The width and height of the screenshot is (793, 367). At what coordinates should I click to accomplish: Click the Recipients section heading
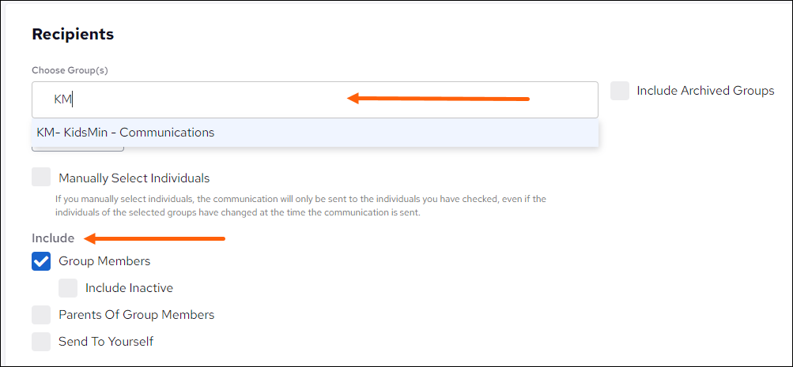click(x=73, y=35)
